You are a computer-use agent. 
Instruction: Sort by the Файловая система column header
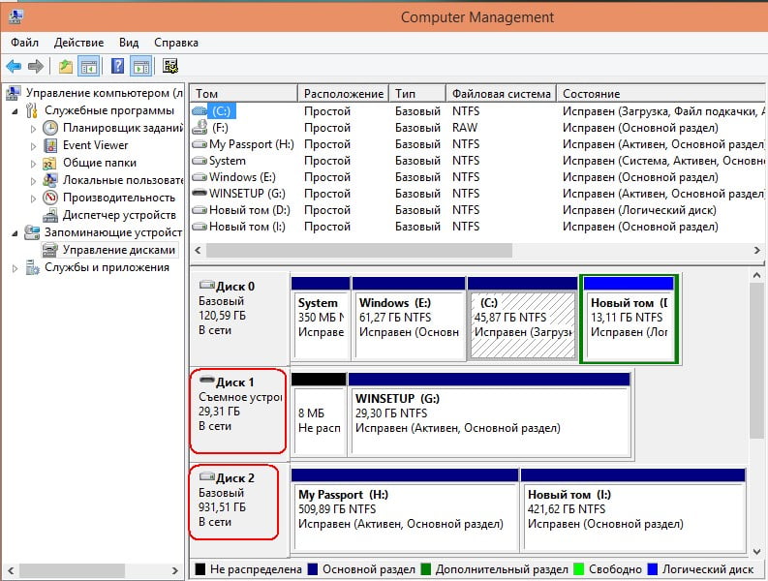pyautogui.click(x=500, y=94)
